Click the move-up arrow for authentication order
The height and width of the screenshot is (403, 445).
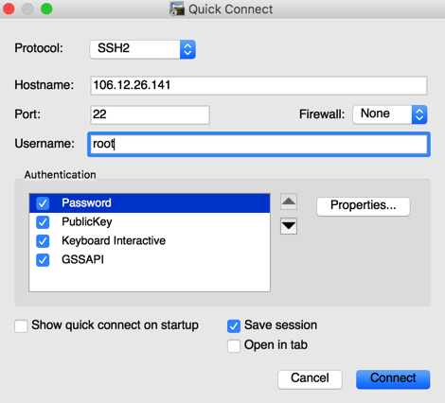click(x=289, y=201)
